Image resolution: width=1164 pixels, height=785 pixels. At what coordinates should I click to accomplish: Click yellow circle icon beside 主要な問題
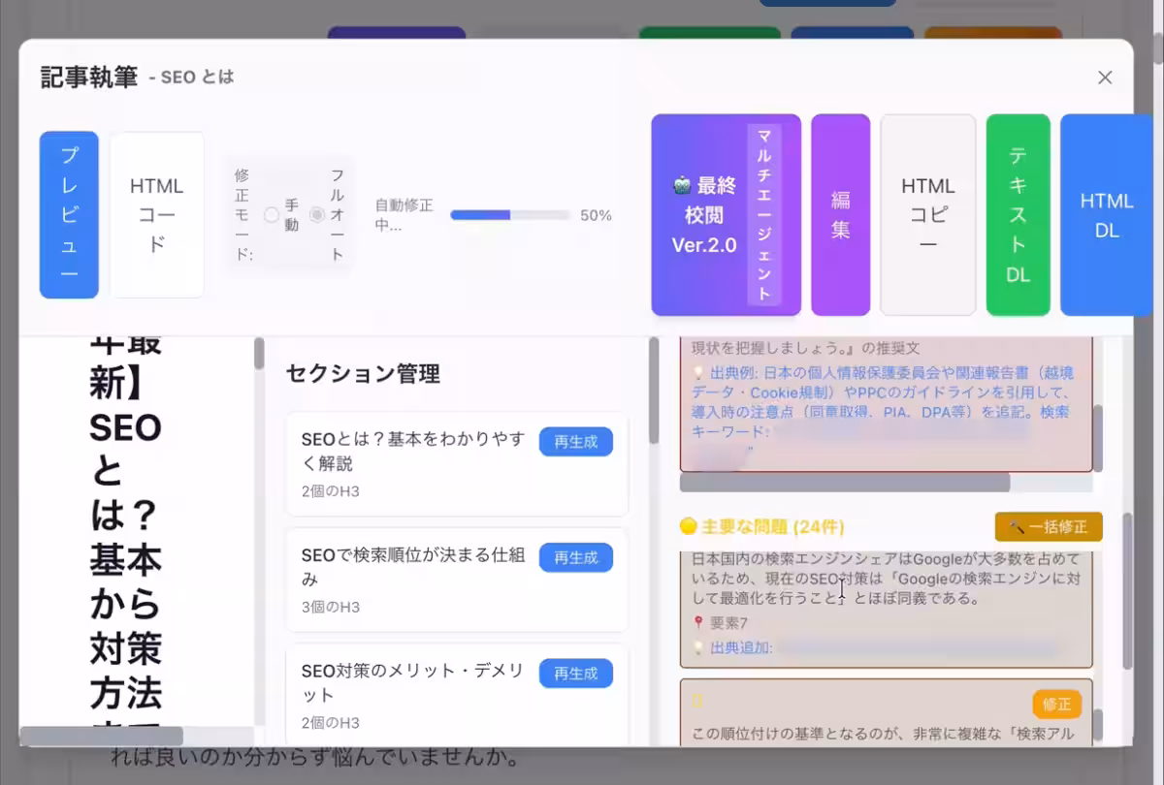point(689,527)
